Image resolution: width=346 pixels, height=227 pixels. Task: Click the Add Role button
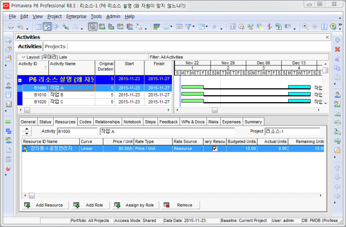[x=90, y=205]
